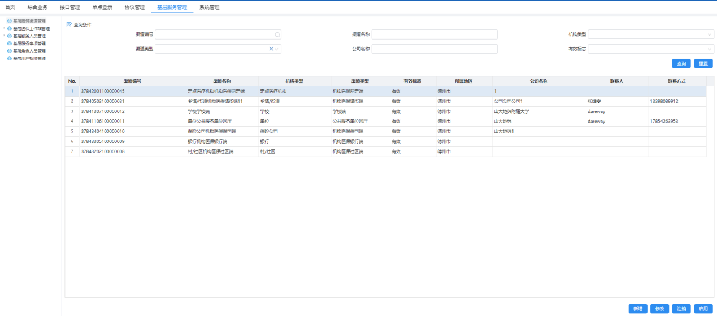Expand the 基层服务人员管理 tree node
This screenshot has width=717, height=316.
point(4,36)
